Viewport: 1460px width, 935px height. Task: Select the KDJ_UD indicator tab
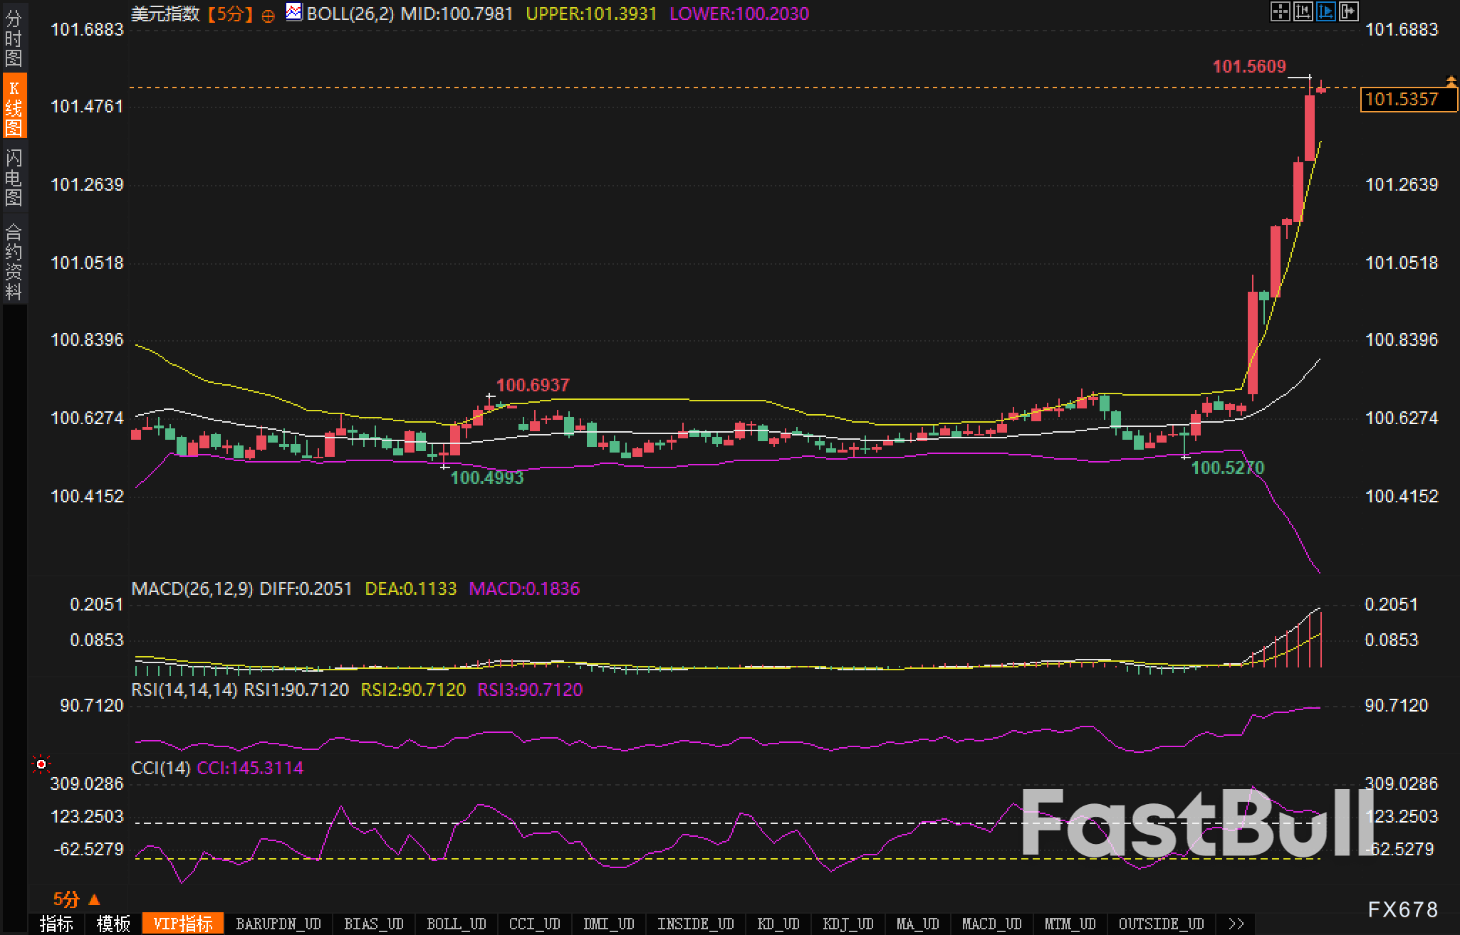coord(848,924)
